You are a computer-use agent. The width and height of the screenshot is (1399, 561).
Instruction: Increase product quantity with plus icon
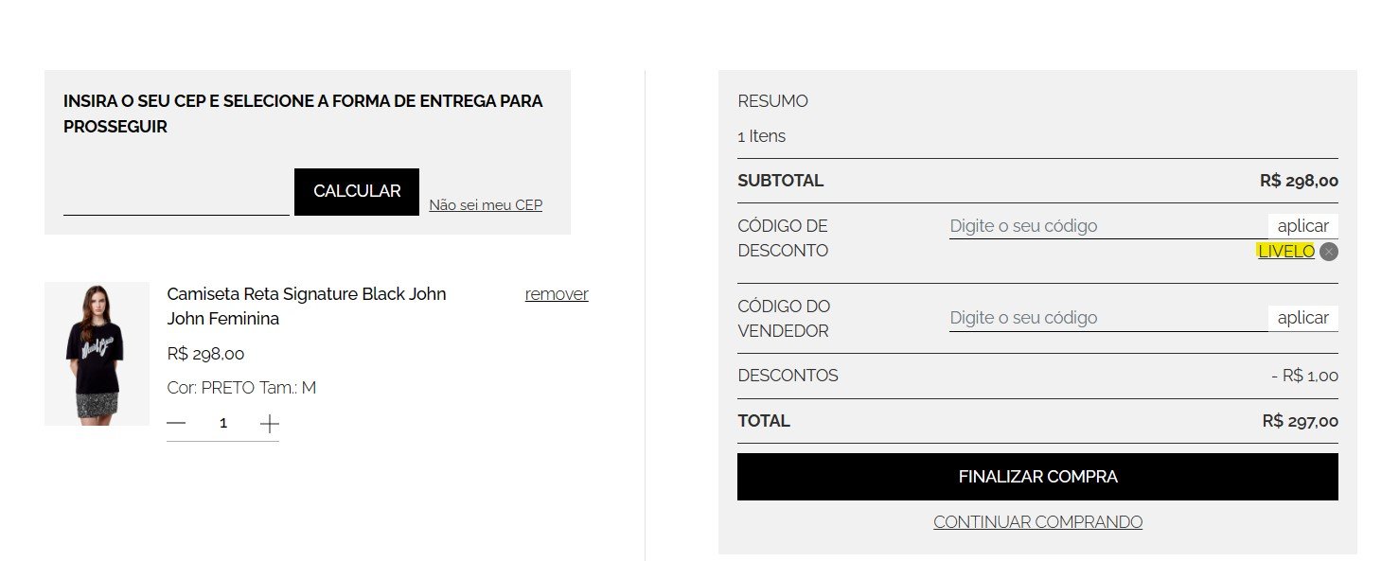click(x=270, y=423)
